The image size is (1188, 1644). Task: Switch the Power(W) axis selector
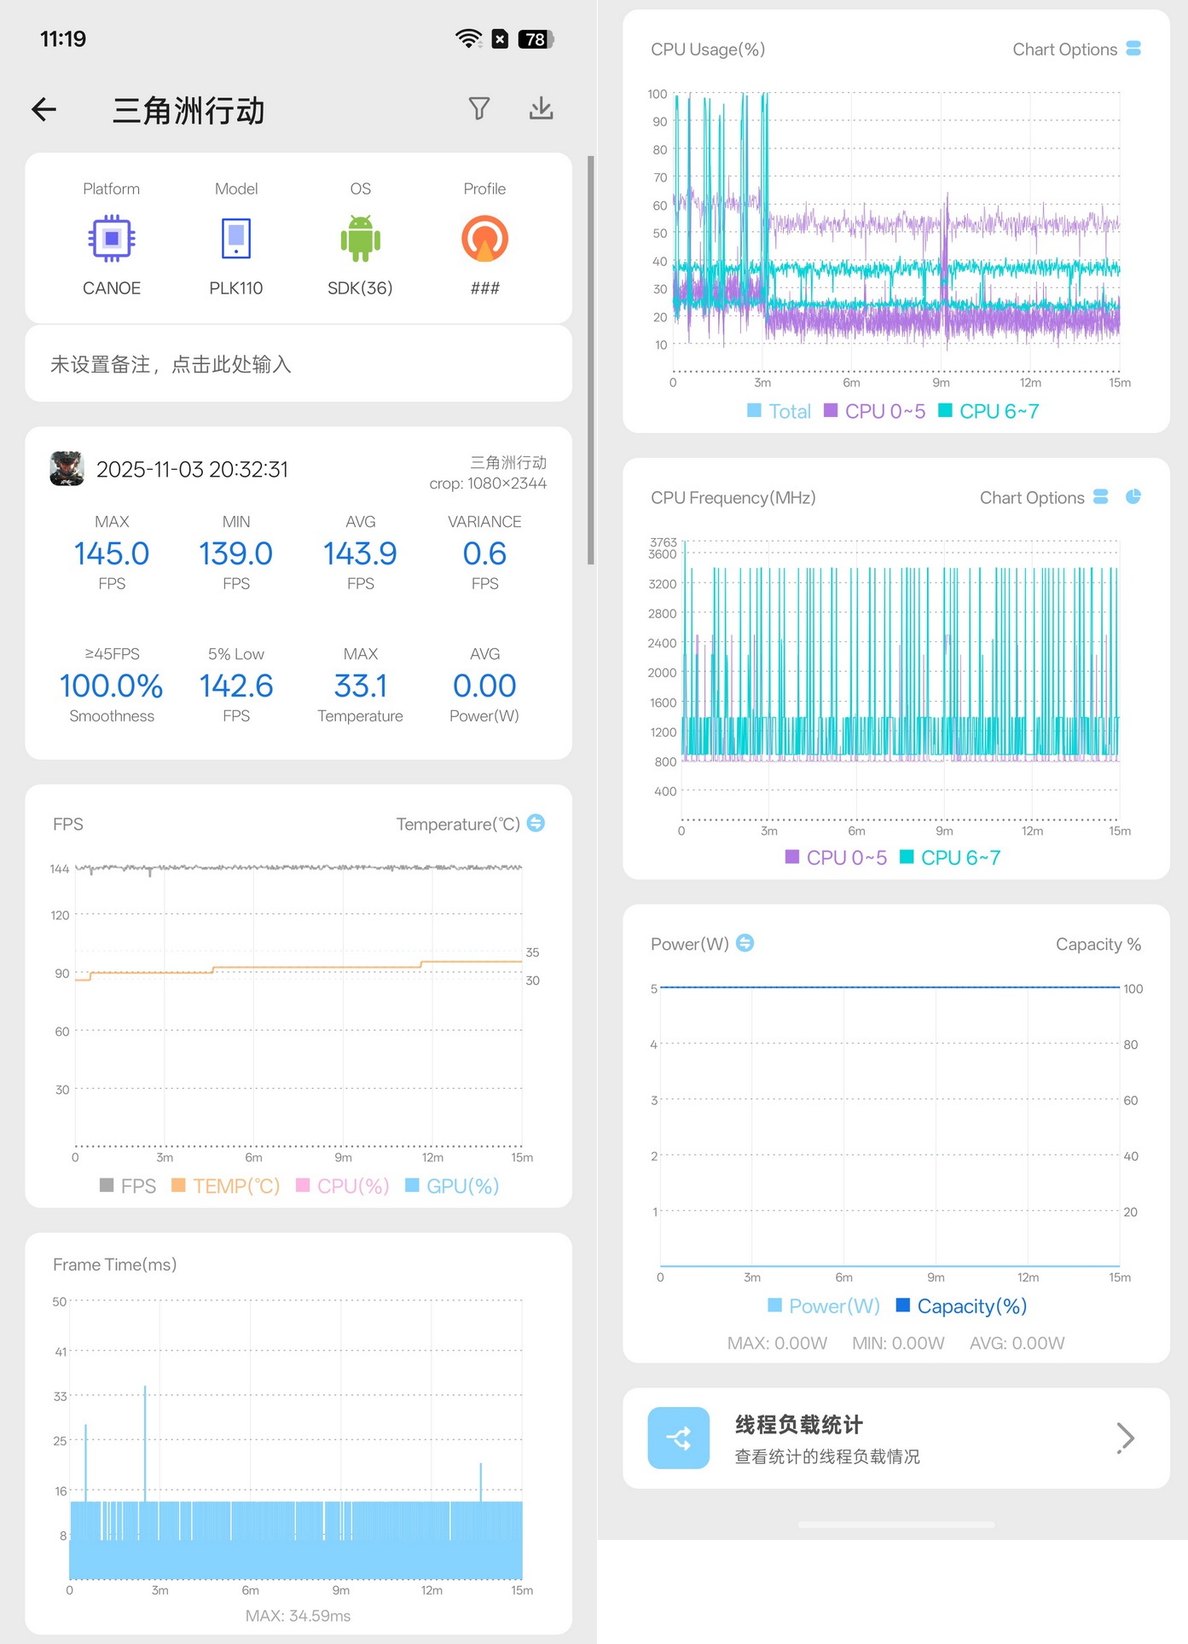point(745,943)
